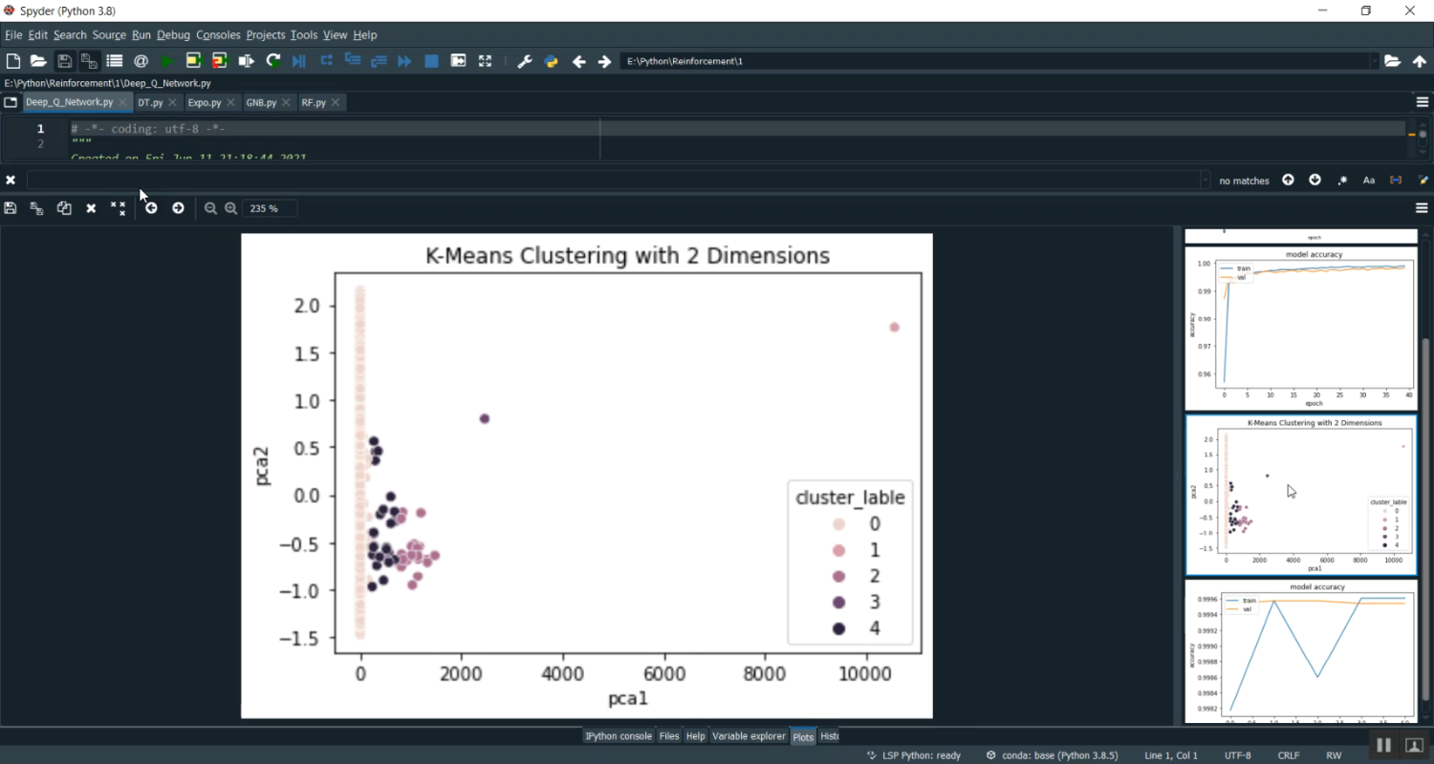
Task: Save the current plot as image
Action: [x=11, y=208]
